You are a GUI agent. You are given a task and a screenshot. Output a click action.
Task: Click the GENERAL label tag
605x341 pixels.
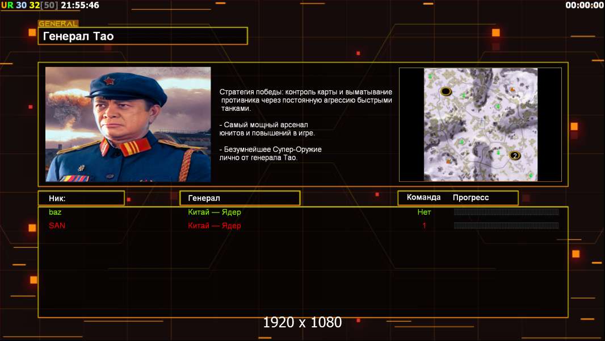[x=58, y=23]
